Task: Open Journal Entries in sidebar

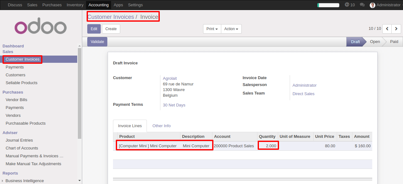Action: click(x=19, y=140)
